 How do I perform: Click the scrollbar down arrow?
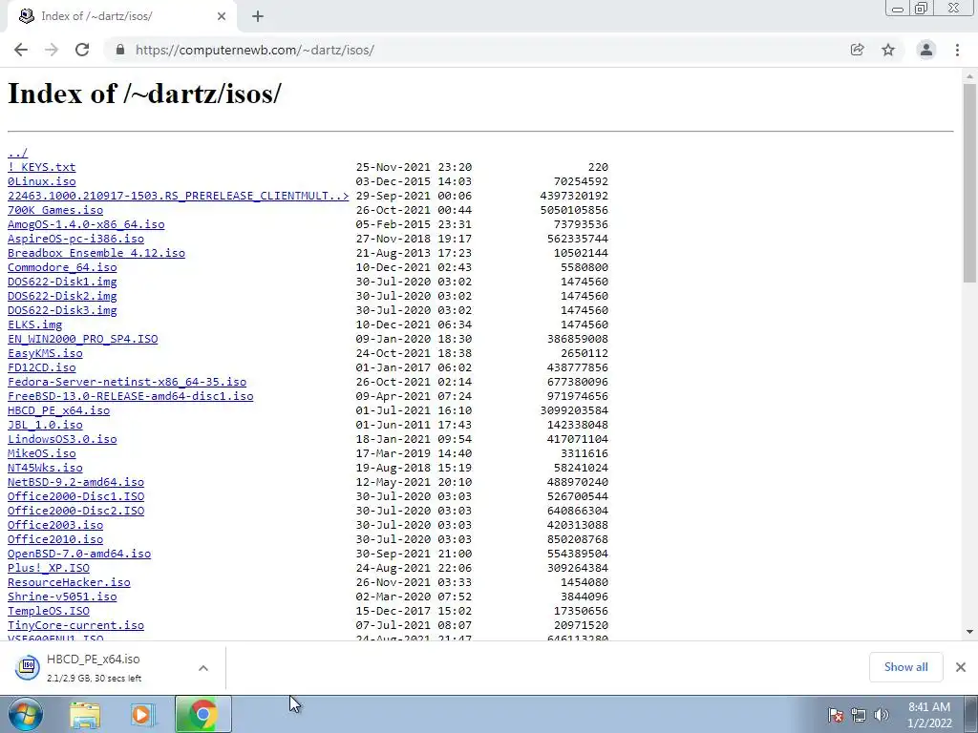(969, 632)
